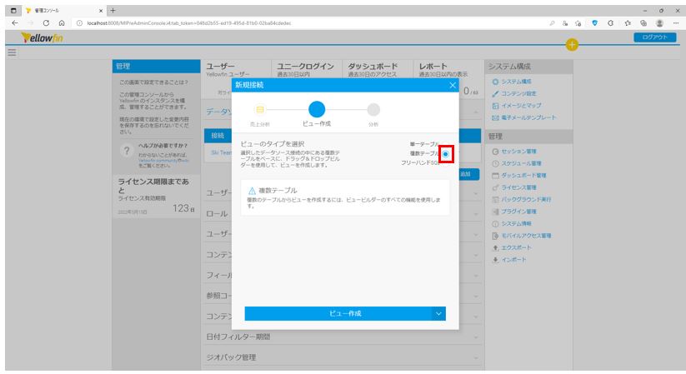The image size is (686, 374).
Task: Click the 123 days license remaining value
Action: tap(183, 208)
